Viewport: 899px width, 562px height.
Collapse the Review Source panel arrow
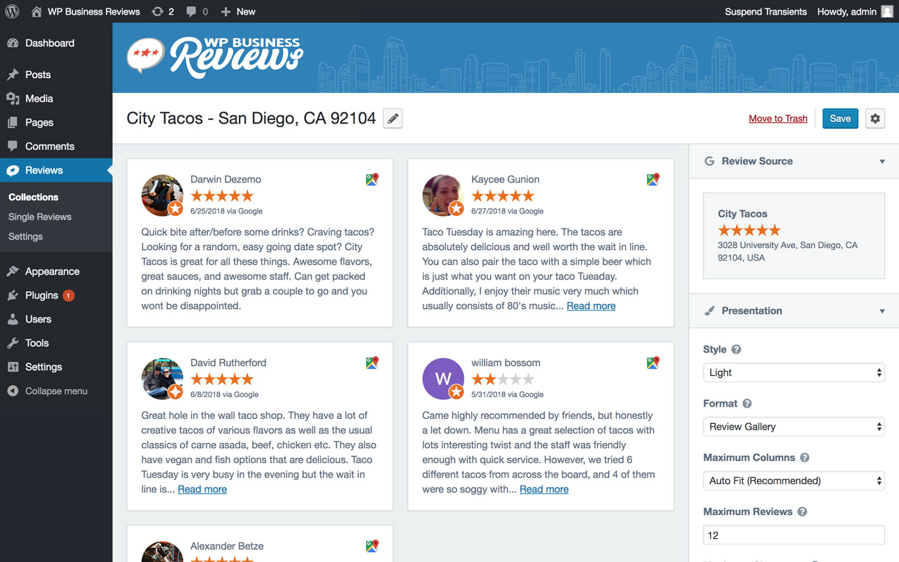pyautogui.click(x=882, y=162)
